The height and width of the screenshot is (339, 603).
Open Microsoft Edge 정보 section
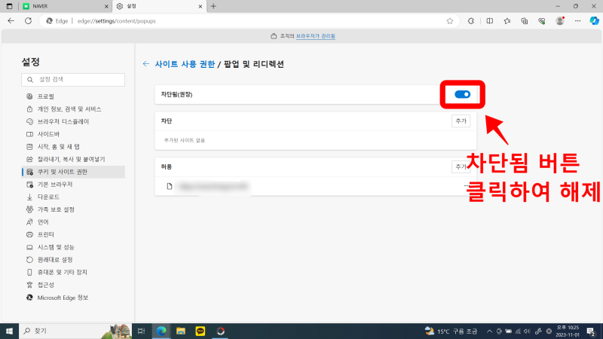coord(73,298)
